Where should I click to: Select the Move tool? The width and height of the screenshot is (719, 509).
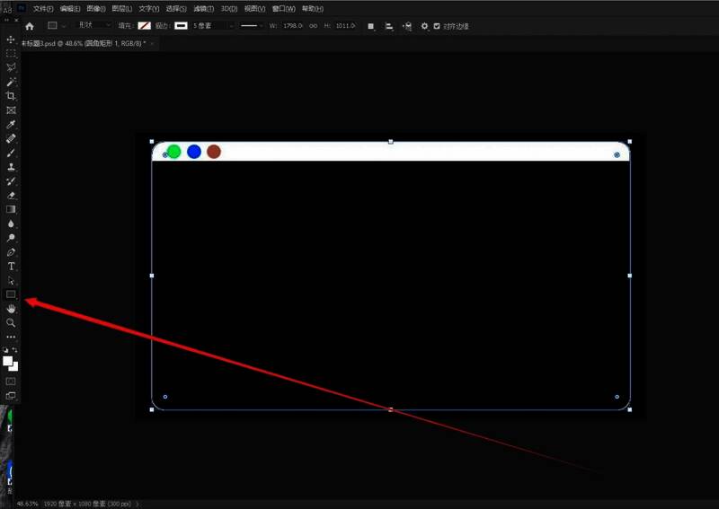pos(11,39)
